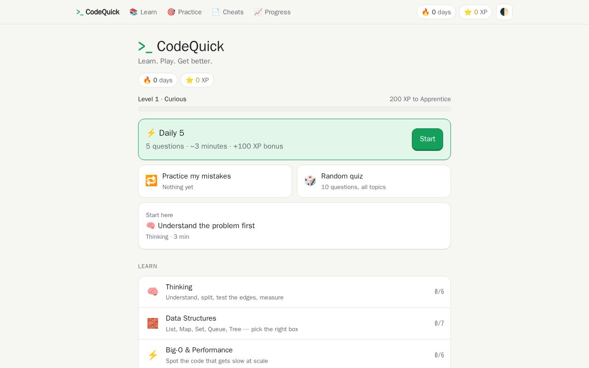Click the 0/6 counter on Thinking row
This screenshot has width=589, height=368.
coord(439,292)
